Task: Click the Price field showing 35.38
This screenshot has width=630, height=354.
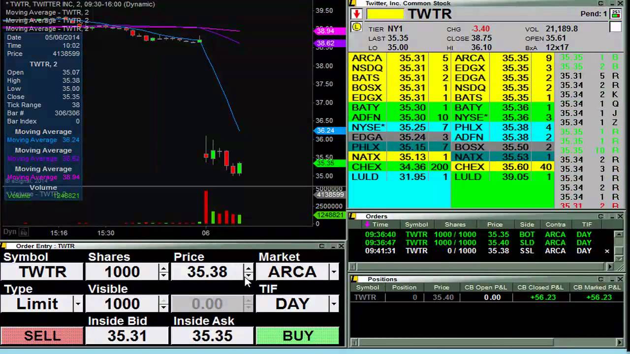Action: [x=207, y=272]
